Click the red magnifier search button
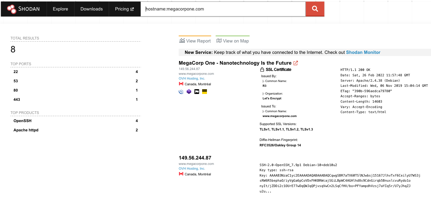431x202 pixels. point(315,9)
